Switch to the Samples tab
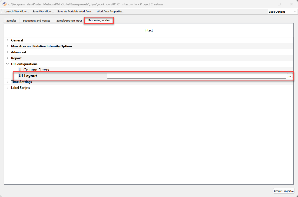 [11, 21]
